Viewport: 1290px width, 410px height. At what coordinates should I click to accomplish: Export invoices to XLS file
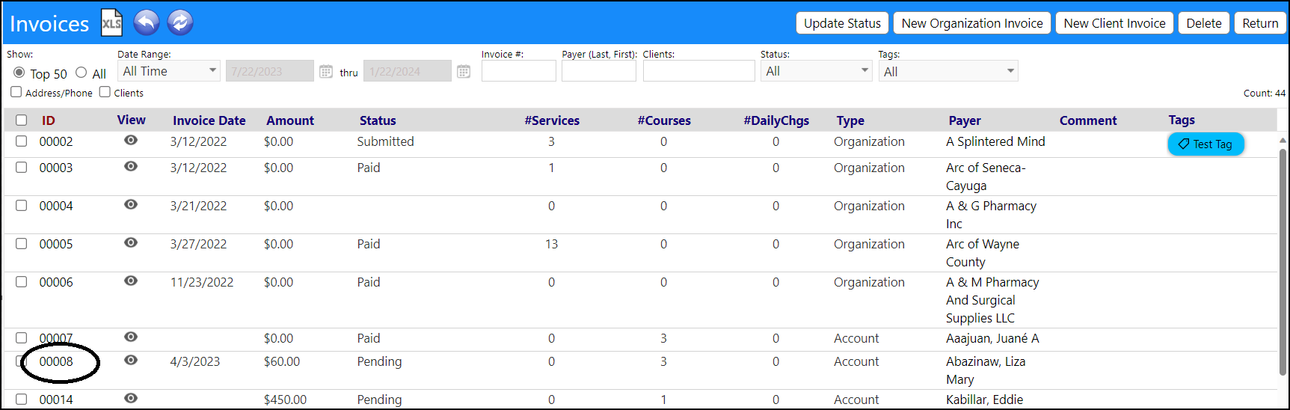click(111, 22)
